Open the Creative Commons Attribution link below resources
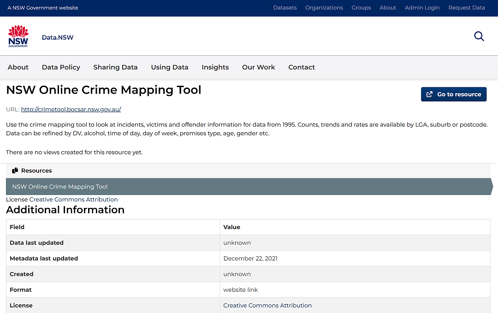The width and height of the screenshot is (498, 313). (x=73, y=199)
